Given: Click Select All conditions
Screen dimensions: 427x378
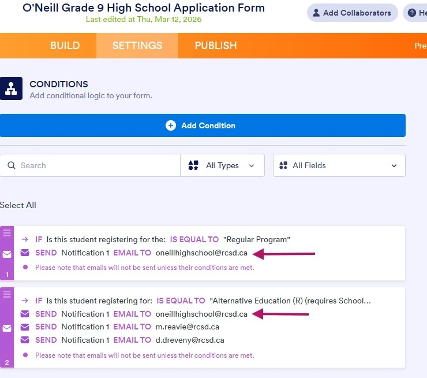Looking at the screenshot, I should click(18, 205).
